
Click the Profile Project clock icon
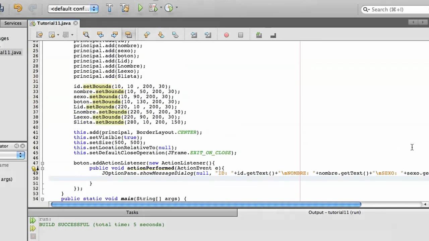[x=169, y=8]
